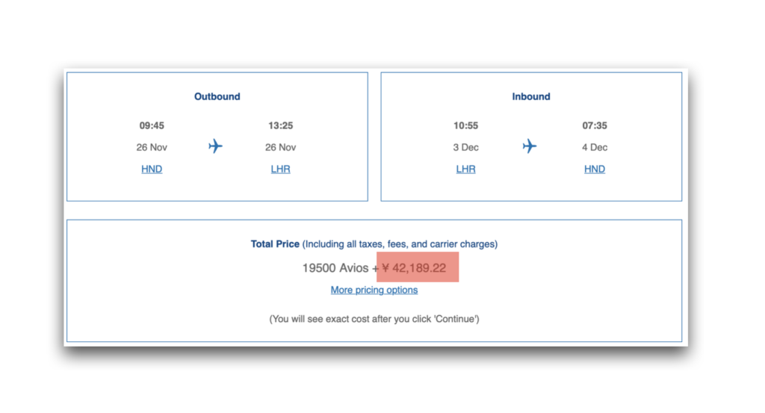765x413 pixels.
Task: Click the inbound LHR departure airport link
Action: (x=466, y=170)
